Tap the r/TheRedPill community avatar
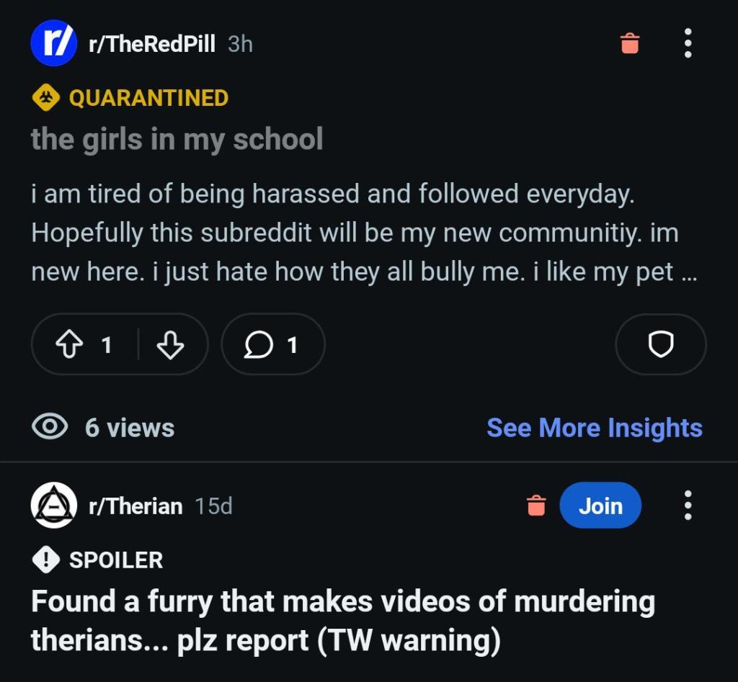738x682 pixels. click(x=53, y=43)
